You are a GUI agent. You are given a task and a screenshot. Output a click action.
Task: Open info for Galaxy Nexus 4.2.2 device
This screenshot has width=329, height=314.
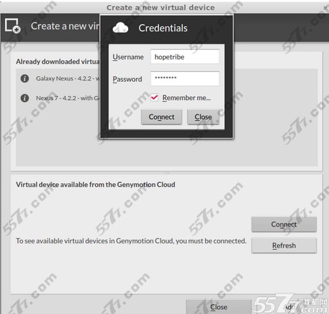pyautogui.click(x=24, y=78)
